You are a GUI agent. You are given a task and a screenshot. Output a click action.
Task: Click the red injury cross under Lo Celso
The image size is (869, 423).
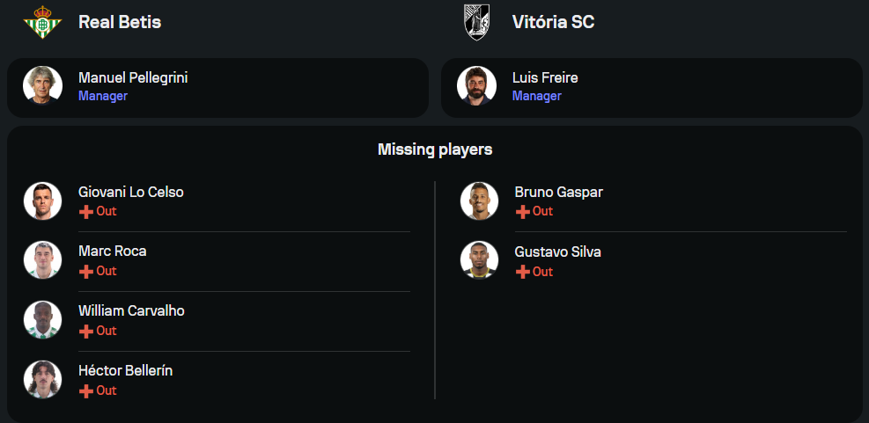point(86,212)
